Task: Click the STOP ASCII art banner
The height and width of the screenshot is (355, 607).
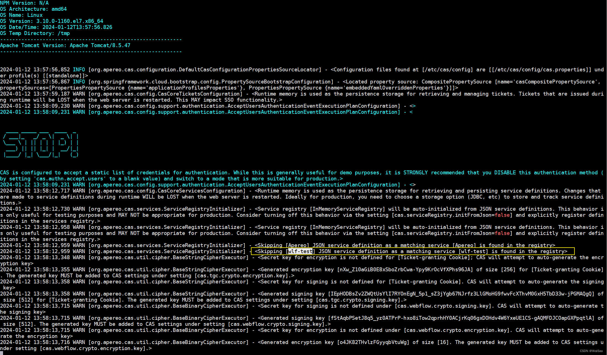Action: point(41,143)
